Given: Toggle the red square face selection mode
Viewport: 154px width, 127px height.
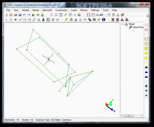Looking at the screenshot, I should [89, 15].
